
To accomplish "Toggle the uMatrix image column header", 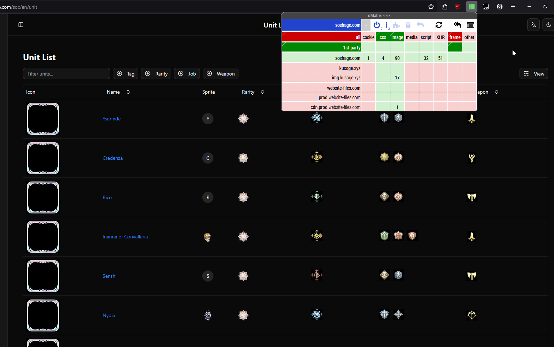I will tap(397, 37).
